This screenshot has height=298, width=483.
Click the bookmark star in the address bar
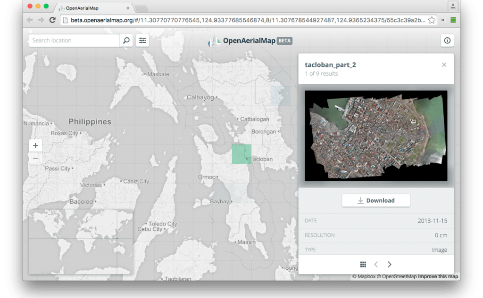click(x=431, y=20)
